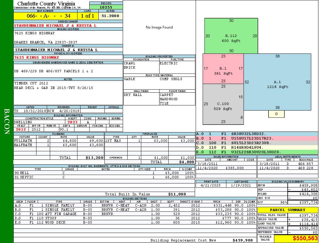Click listed date TS 10/31/2018
Image resolution: width=319 pixels, height=243 pixels.
30,111
